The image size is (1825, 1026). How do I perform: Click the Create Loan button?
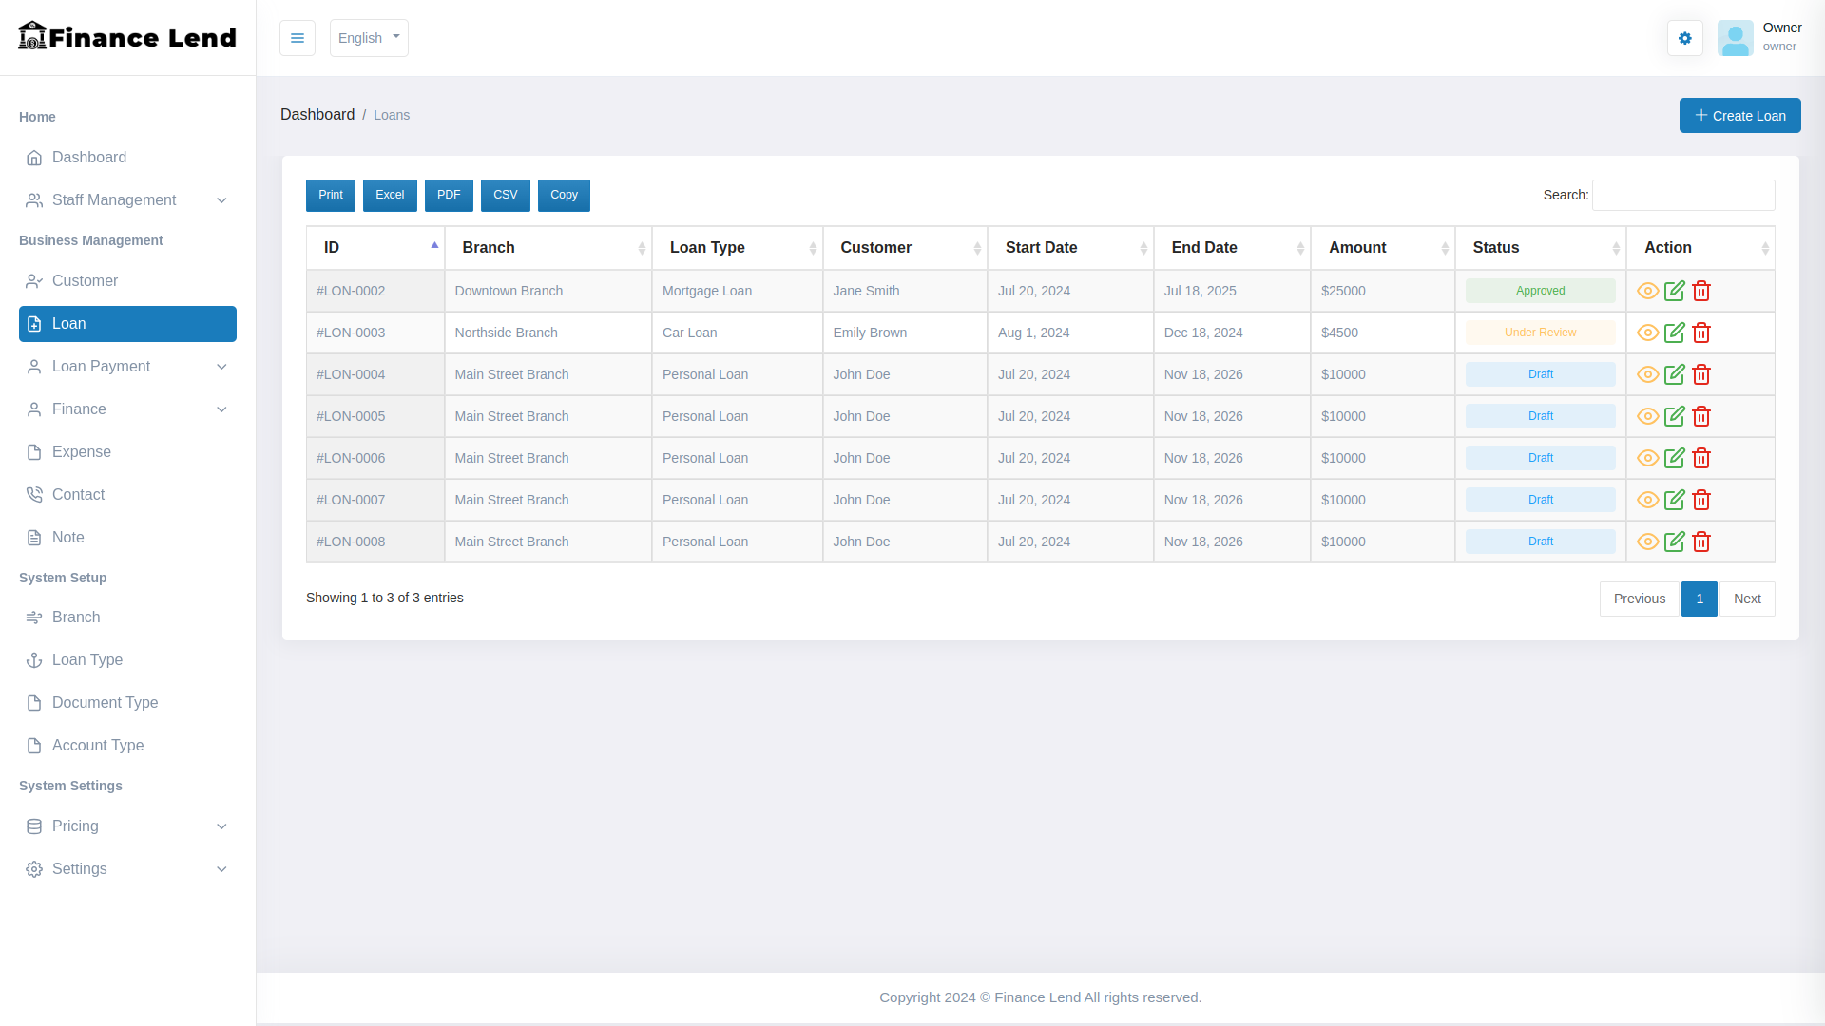tap(1739, 115)
